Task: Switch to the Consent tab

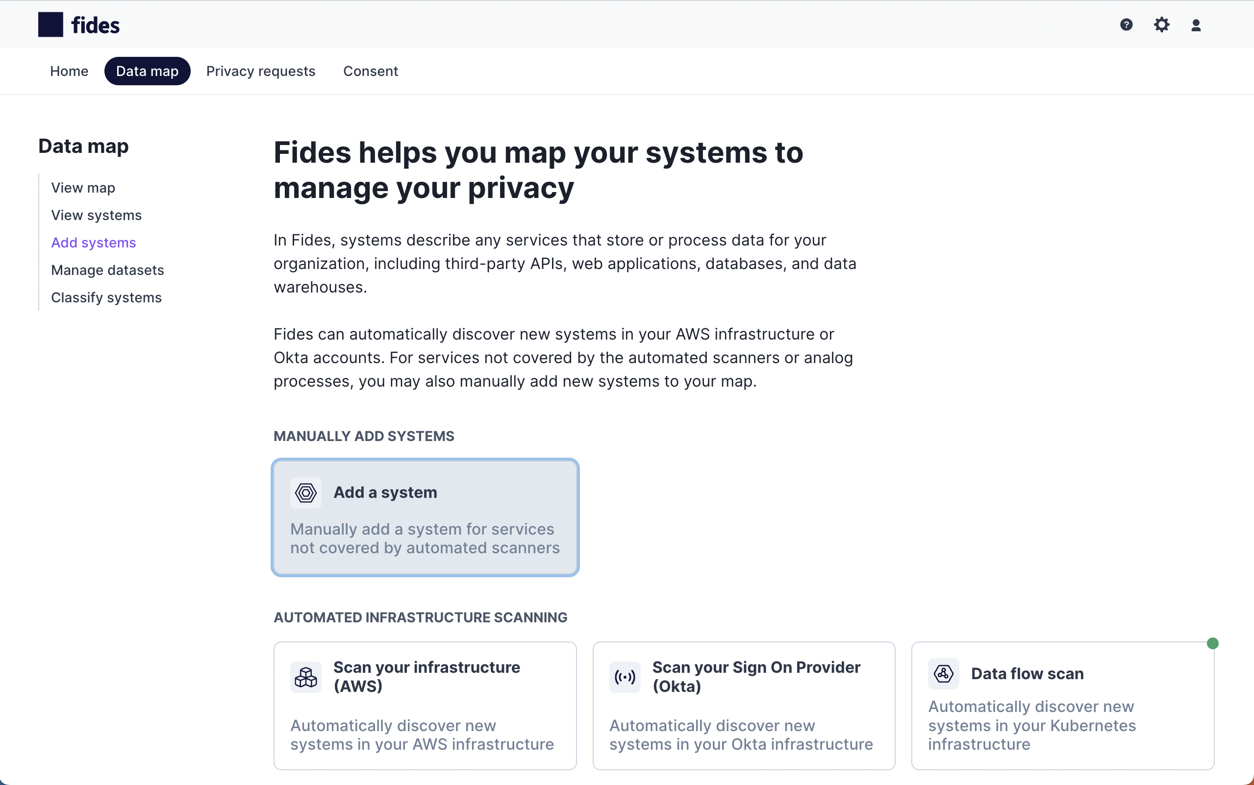Action: pos(370,71)
